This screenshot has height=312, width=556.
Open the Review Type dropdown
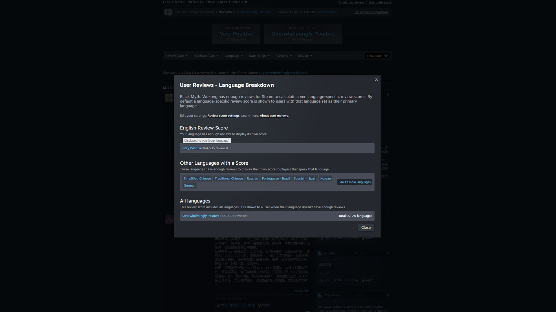176,56
